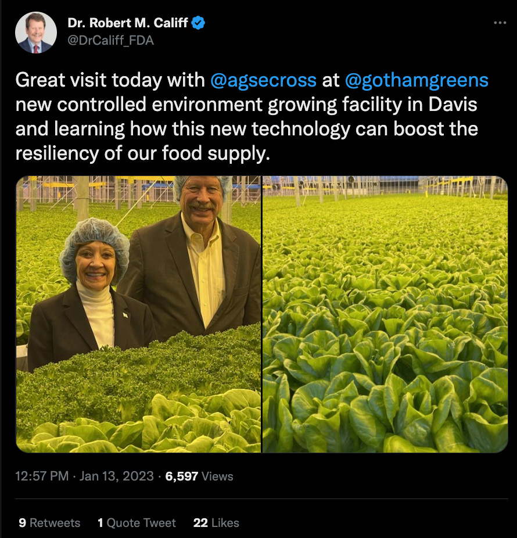Click the 12:57 PM timestamp
The height and width of the screenshot is (538, 517).
pyautogui.click(x=42, y=476)
